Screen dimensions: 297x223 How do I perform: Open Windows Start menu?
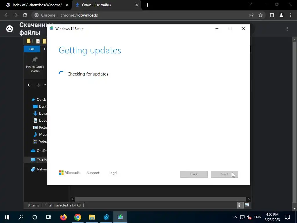pyautogui.click(x=7, y=217)
